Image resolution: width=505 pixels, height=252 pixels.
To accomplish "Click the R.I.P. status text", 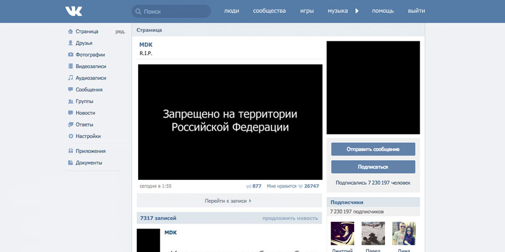I will click(x=146, y=53).
